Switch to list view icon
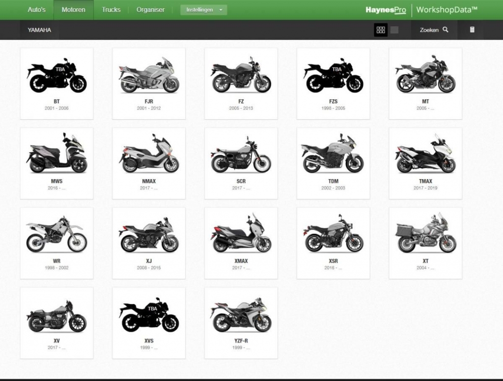This screenshot has height=381, width=503. tap(394, 30)
